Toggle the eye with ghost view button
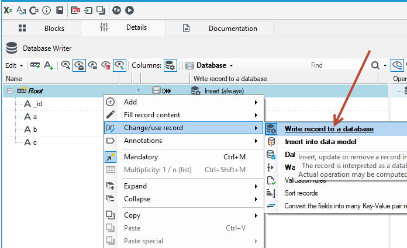 79,65
